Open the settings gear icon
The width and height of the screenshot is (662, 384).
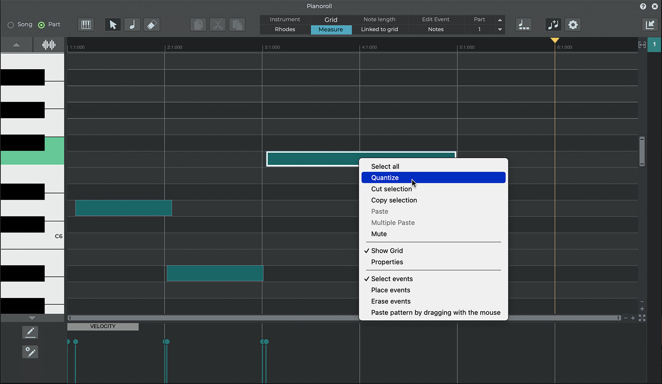573,25
